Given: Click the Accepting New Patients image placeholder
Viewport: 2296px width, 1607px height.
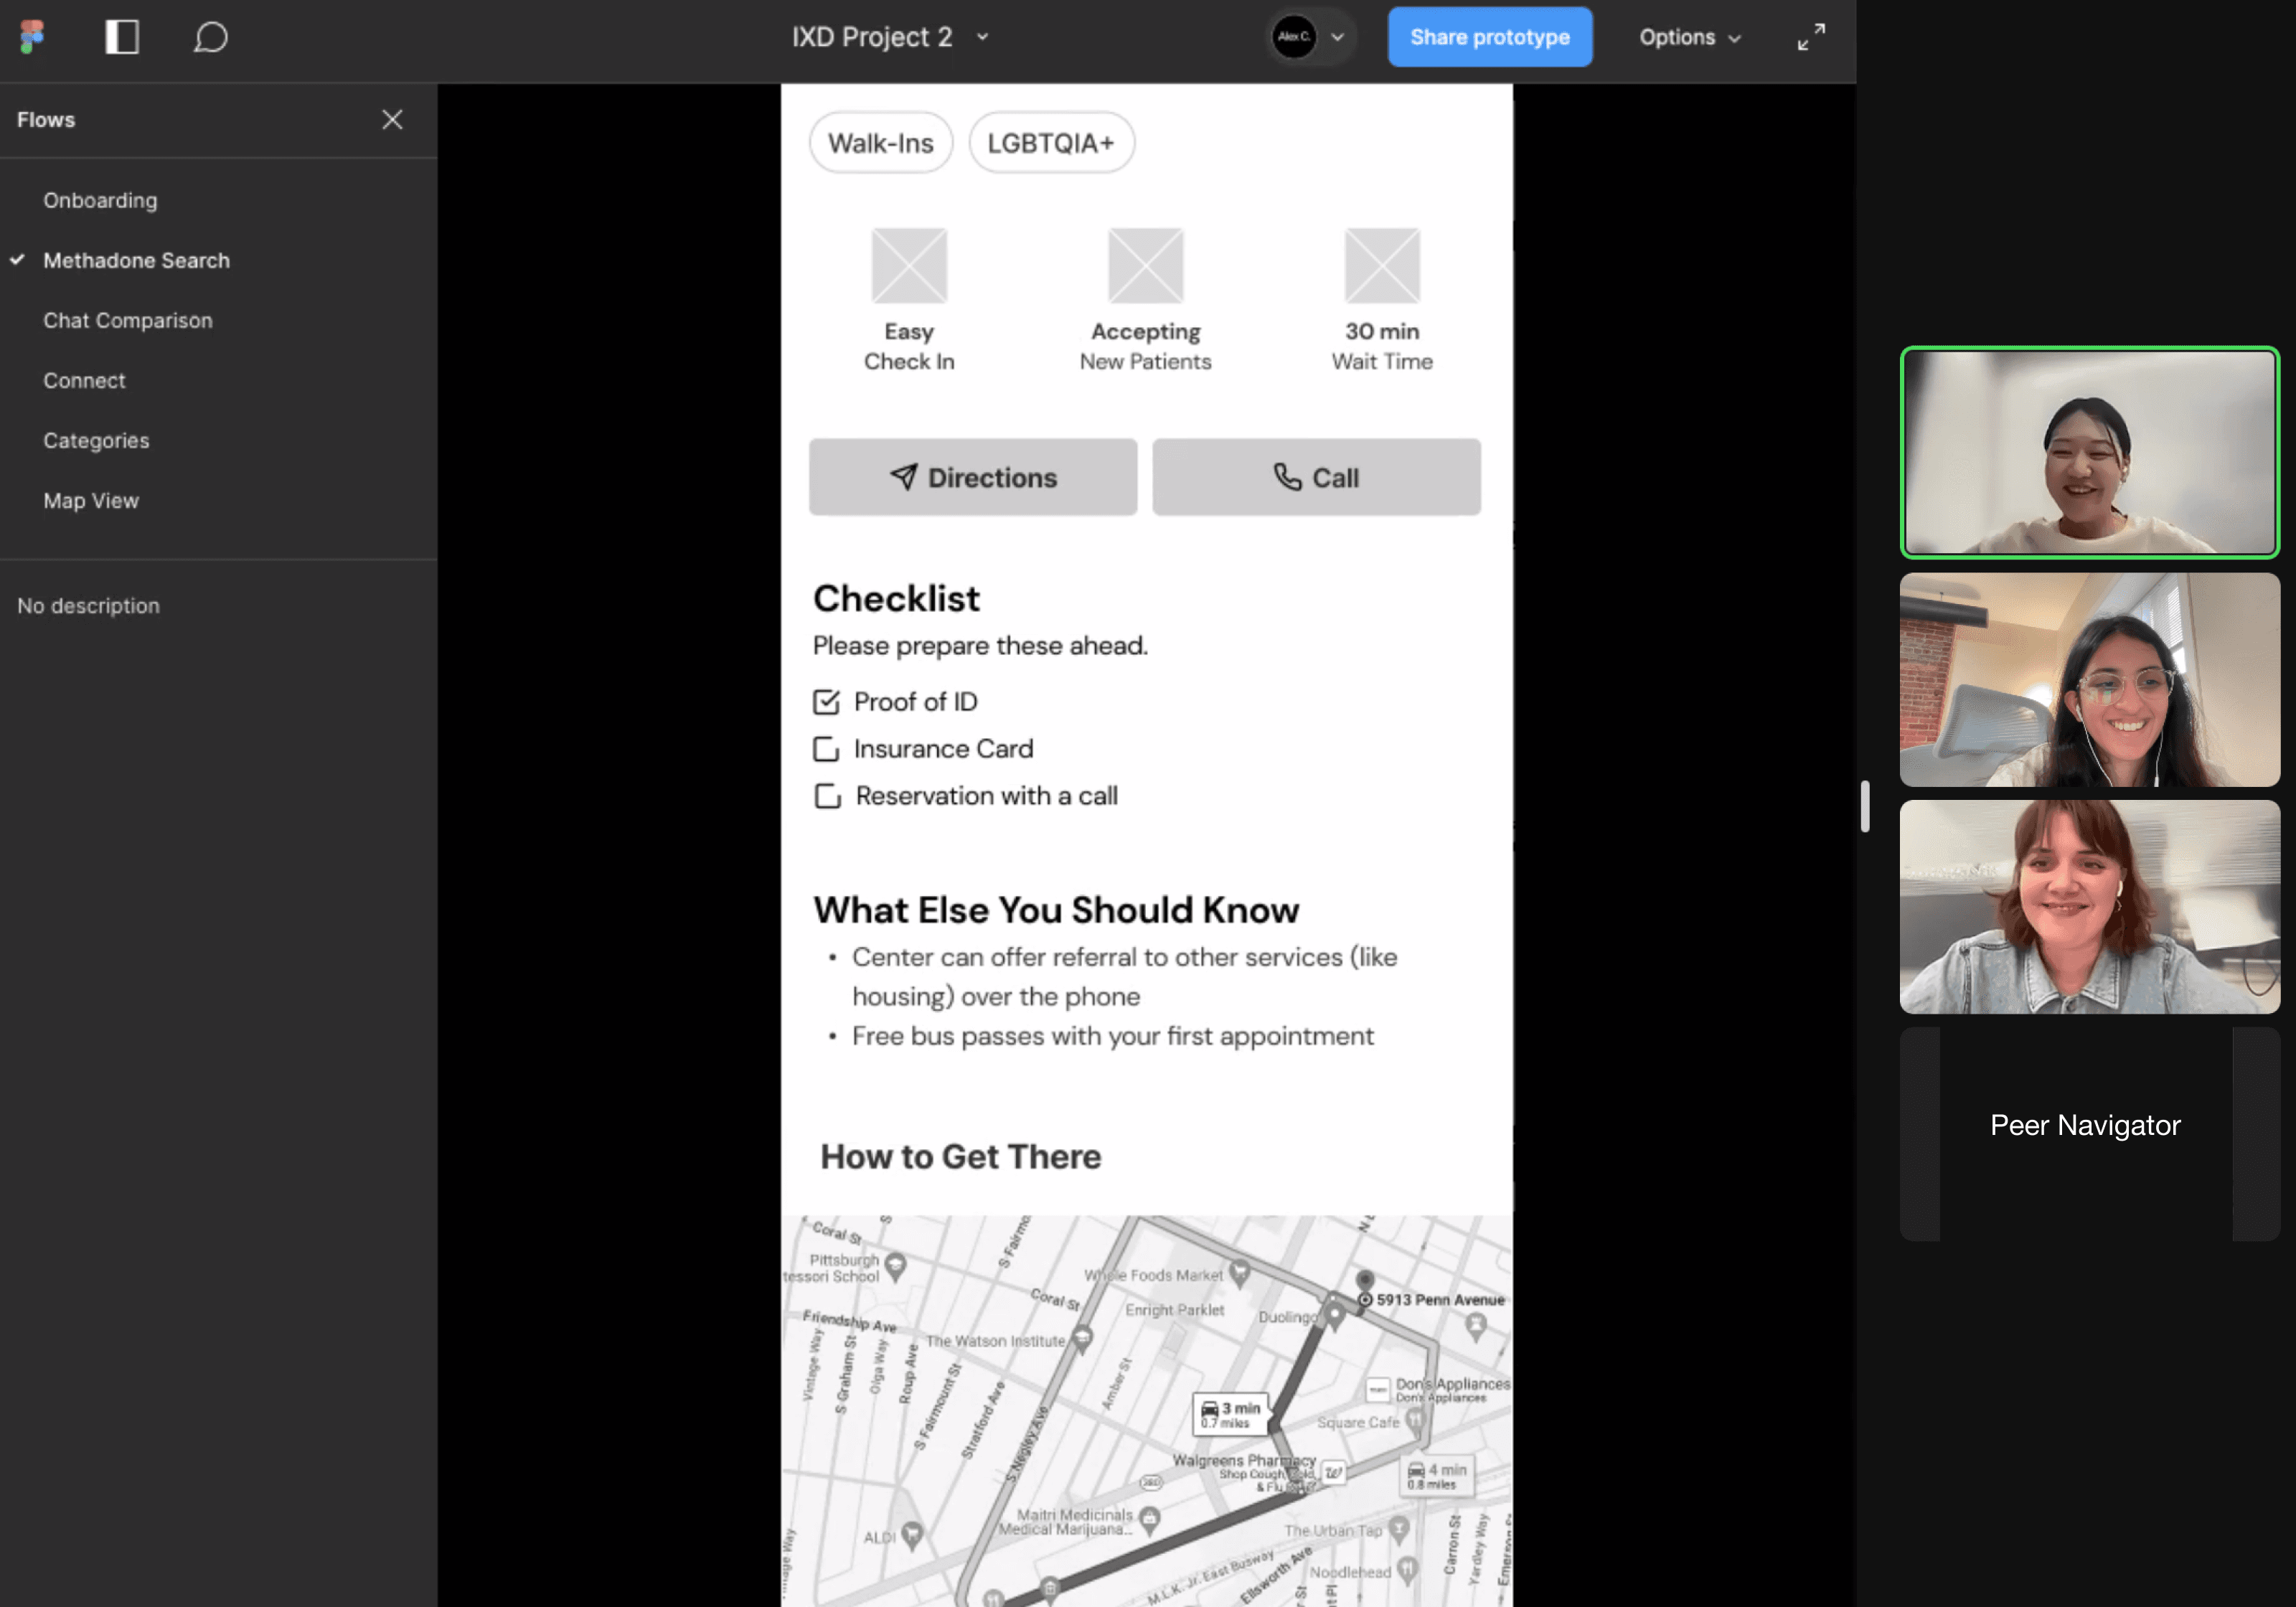Looking at the screenshot, I should [1145, 266].
